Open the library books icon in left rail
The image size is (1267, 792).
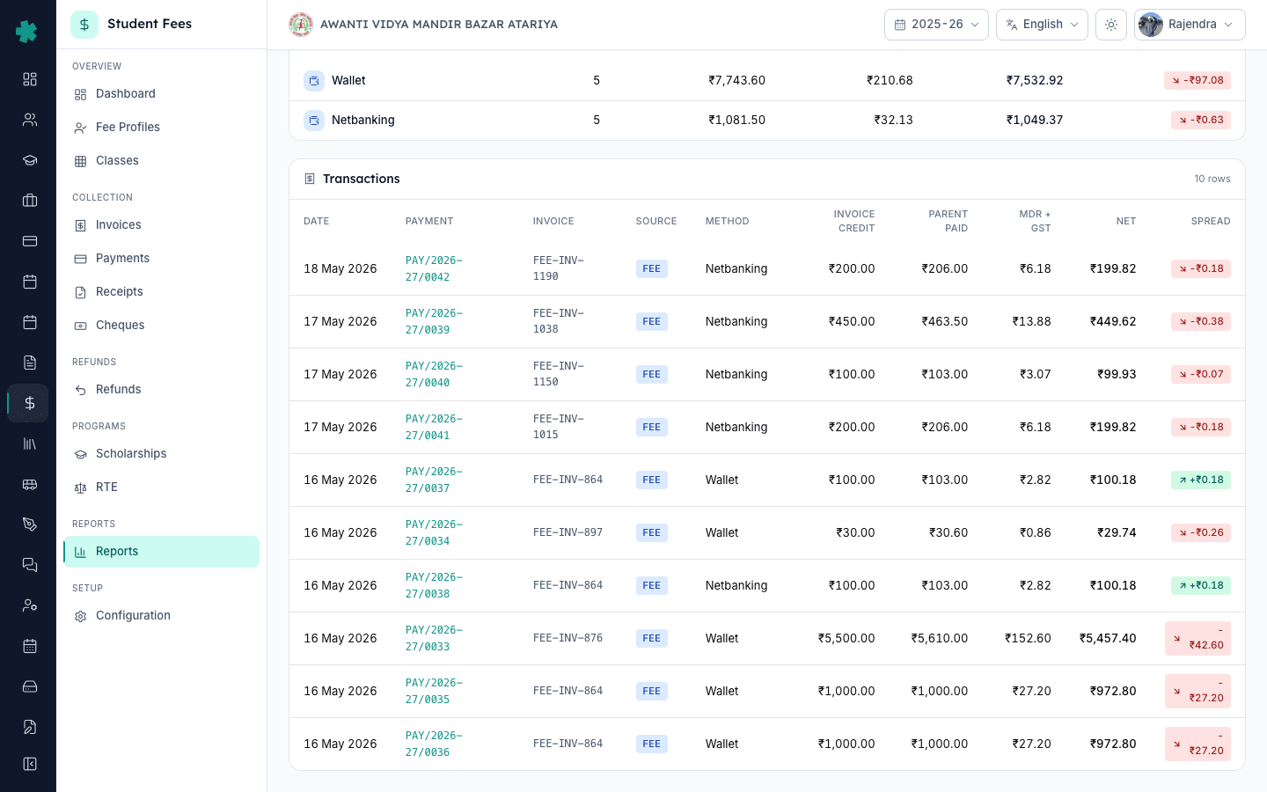(30, 444)
